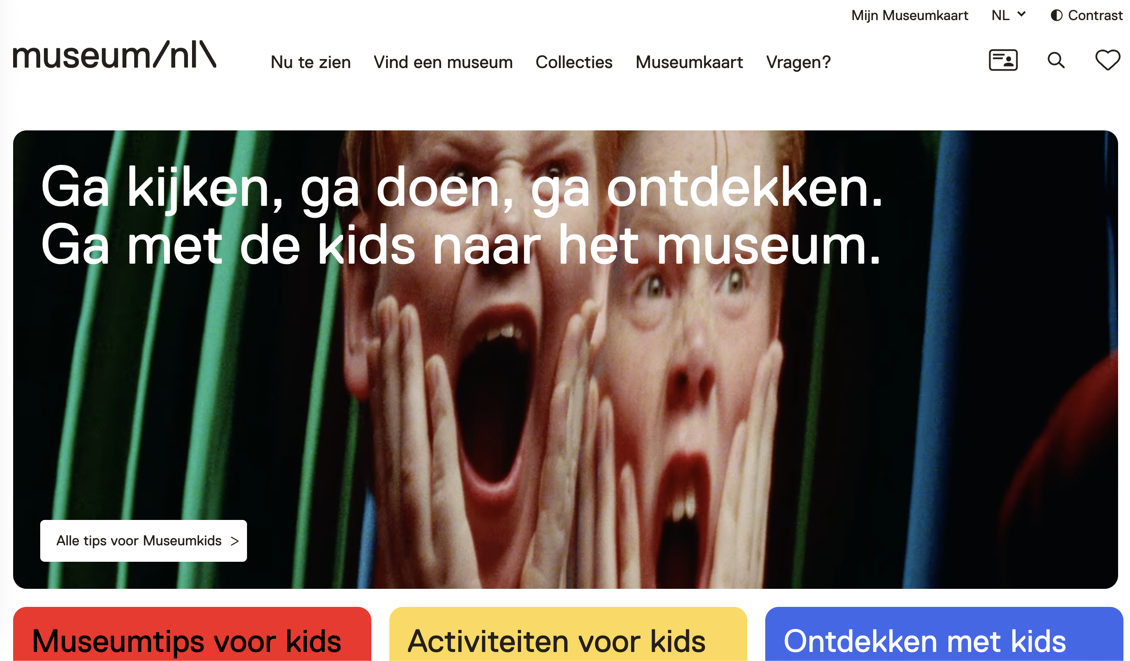The height and width of the screenshot is (661, 1130).
Task: Open search with the magnifier icon
Action: (1056, 60)
